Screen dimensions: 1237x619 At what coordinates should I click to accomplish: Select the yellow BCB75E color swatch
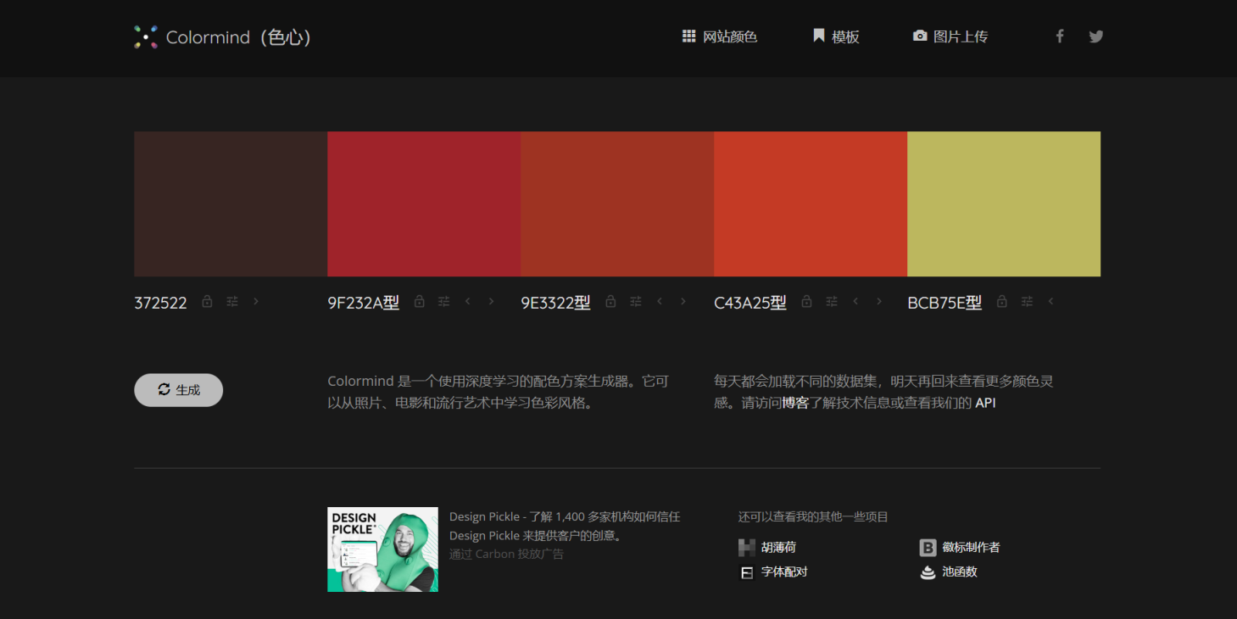point(1004,204)
